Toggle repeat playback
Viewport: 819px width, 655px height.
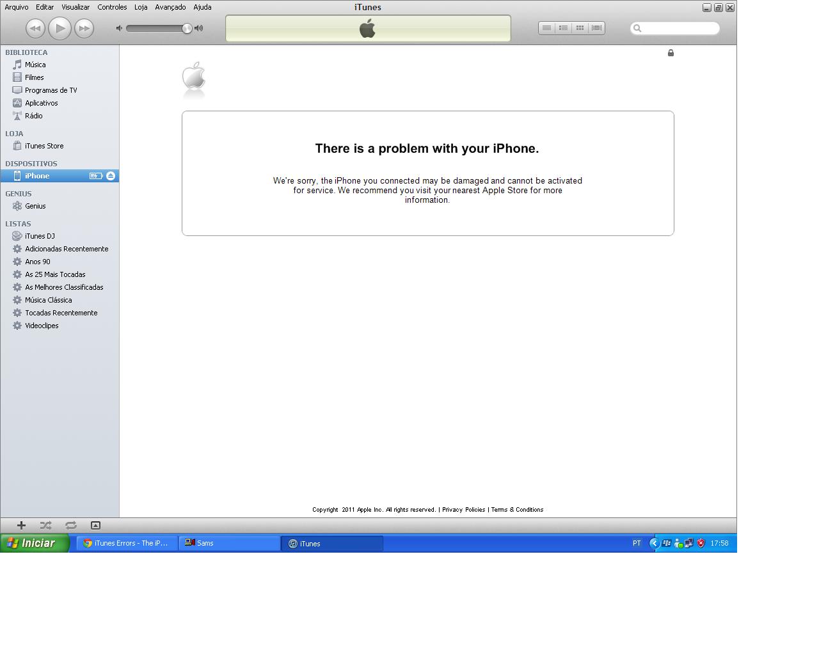71,525
